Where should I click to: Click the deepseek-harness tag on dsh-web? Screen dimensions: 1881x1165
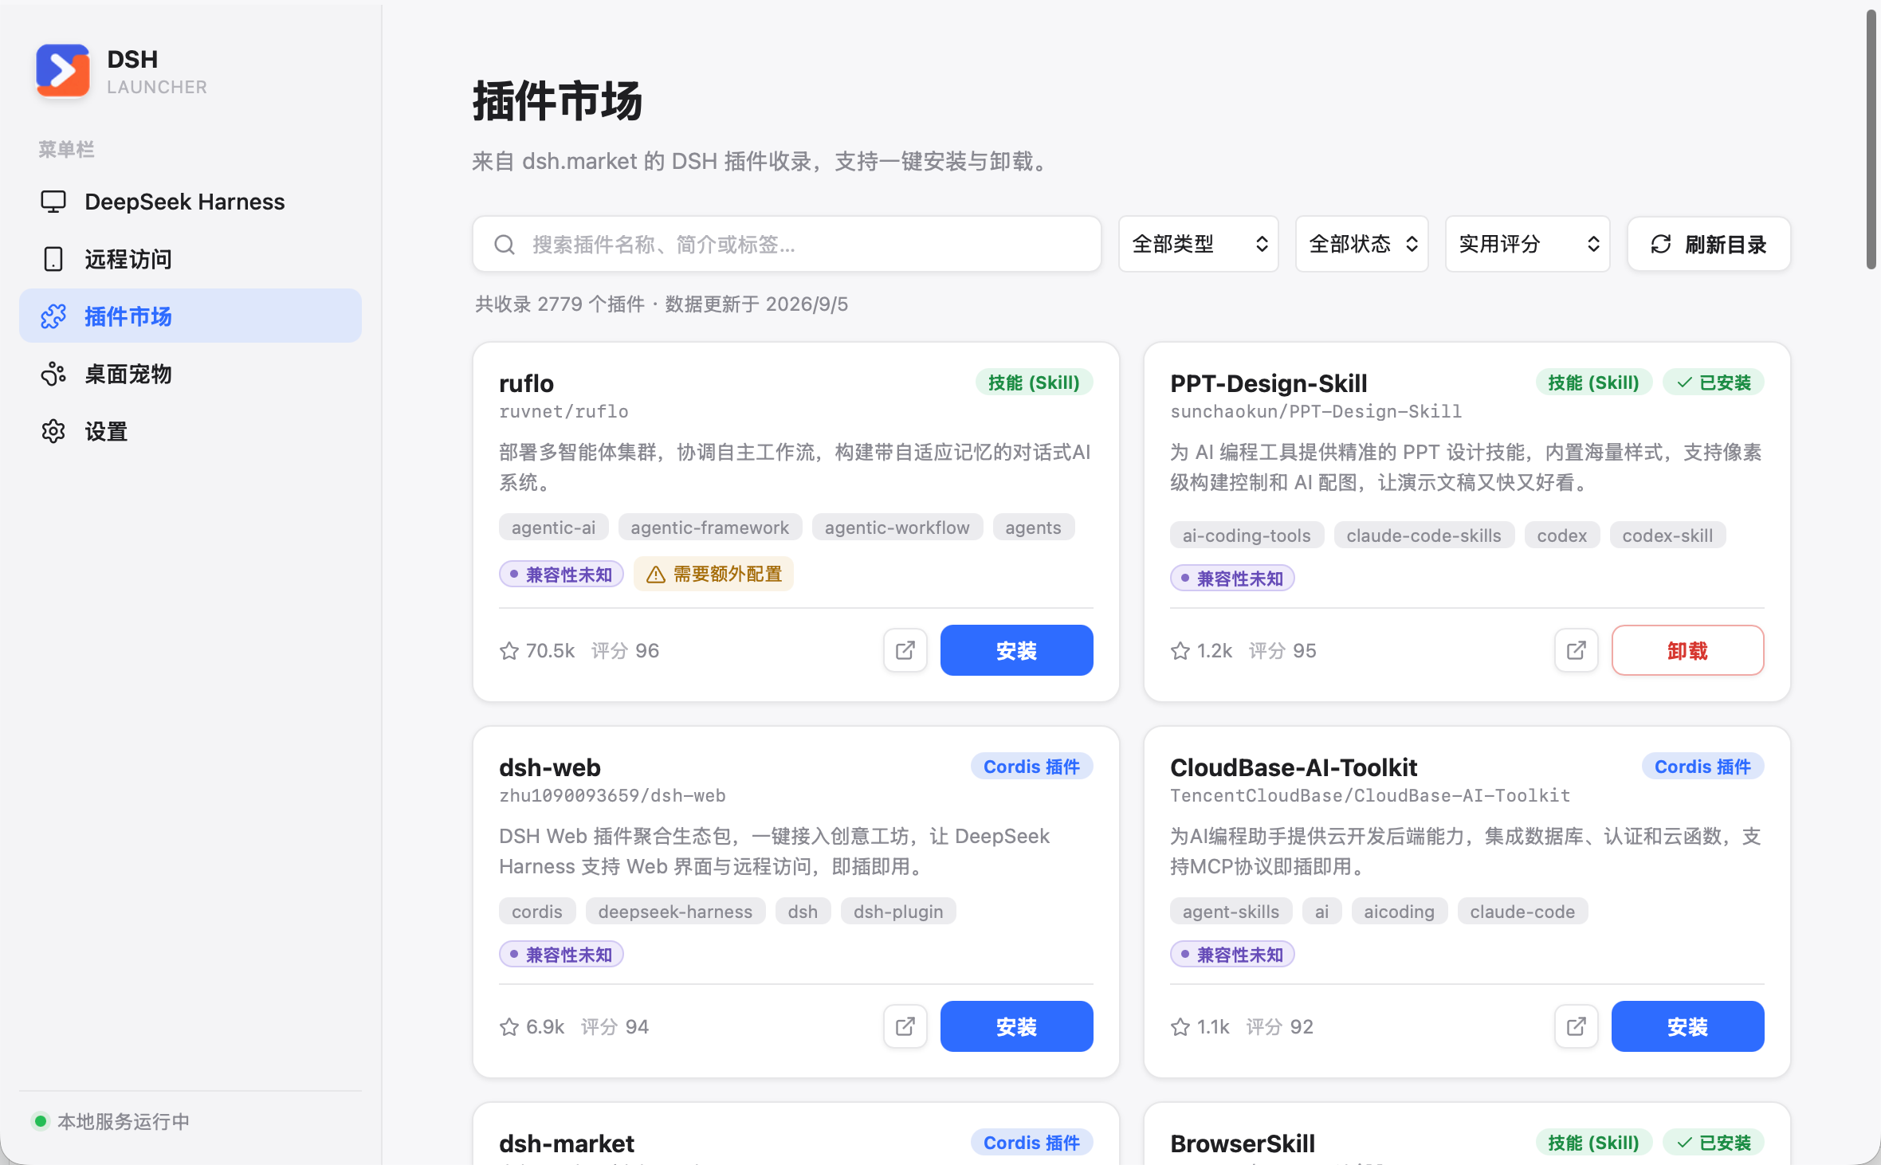[675, 912]
